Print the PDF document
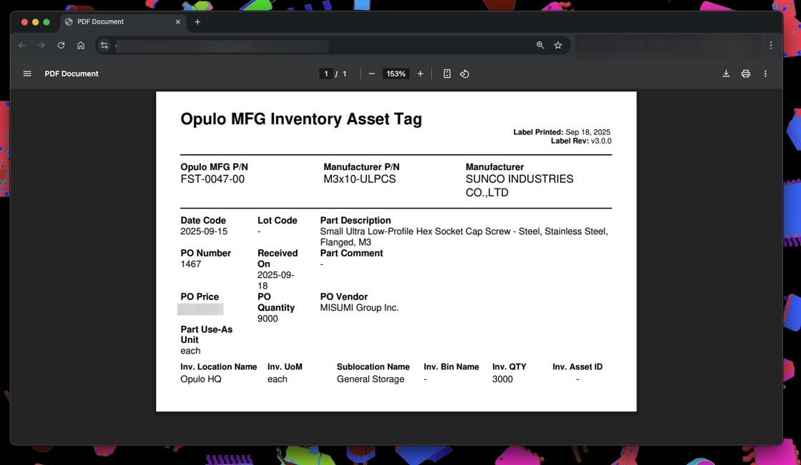This screenshot has height=465, width=801. 745,74
